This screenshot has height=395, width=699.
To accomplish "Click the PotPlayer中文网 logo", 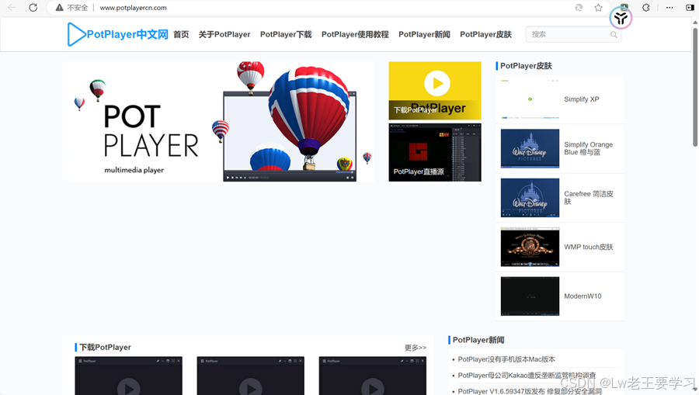I will [118, 34].
